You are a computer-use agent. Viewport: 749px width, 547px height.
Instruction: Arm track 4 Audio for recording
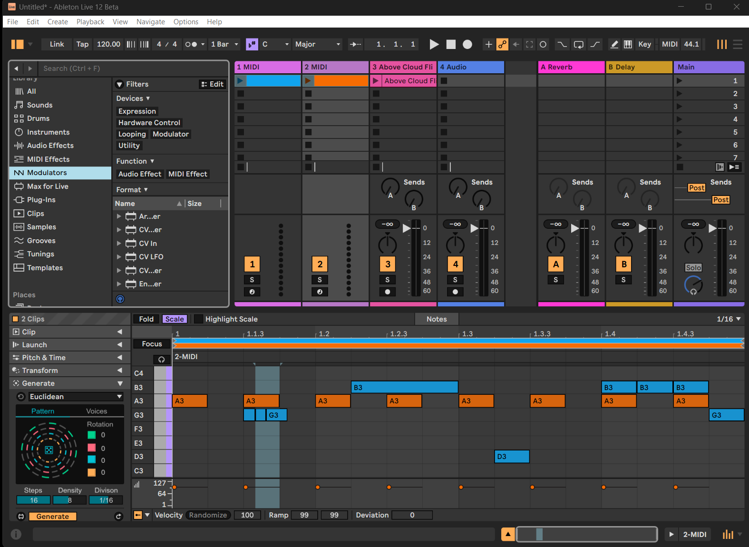(455, 292)
